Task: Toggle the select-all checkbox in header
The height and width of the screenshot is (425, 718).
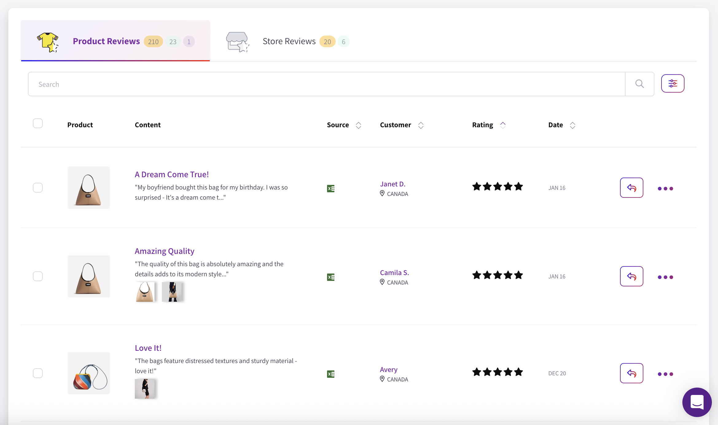Action: coord(38,123)
